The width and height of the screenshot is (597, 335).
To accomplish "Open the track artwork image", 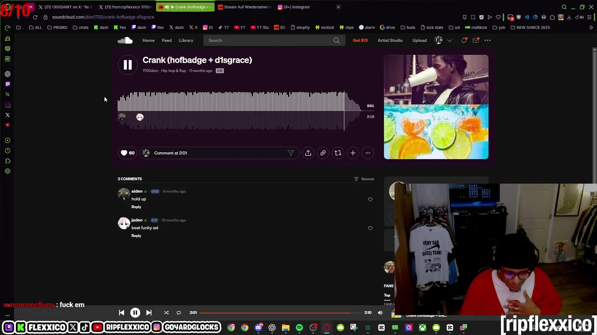I will click(x=436, y=107).
